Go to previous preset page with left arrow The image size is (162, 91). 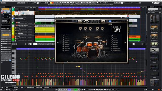58,42
